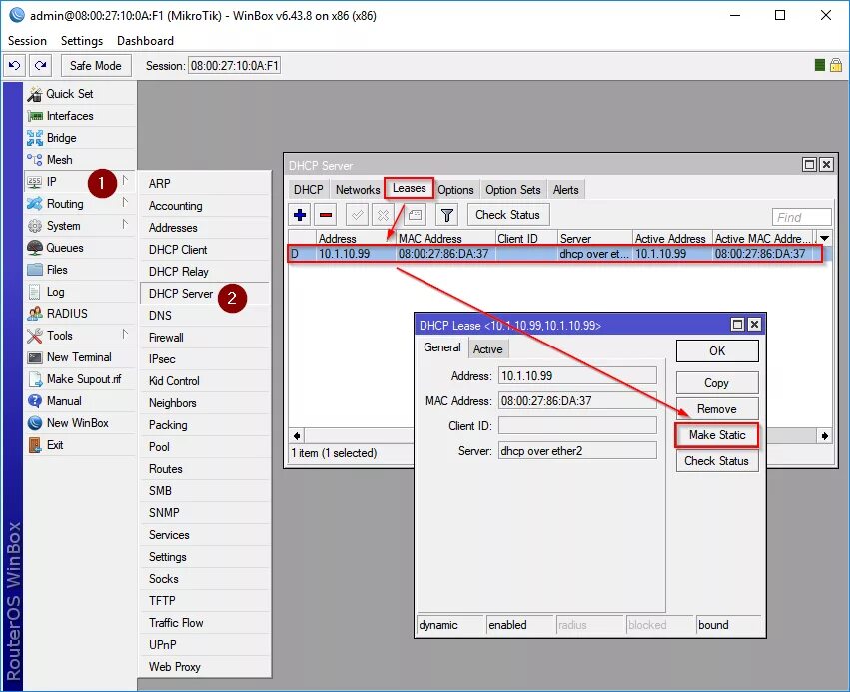Screen dimensions: 850x692
Task: Click horizontal scrollbar right arrow
Action: tap(824, 436)
